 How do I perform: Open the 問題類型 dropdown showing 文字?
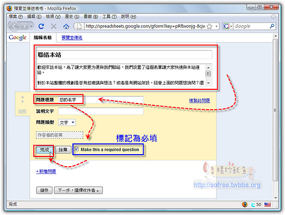pyautogui.click(x=67, y=122)
